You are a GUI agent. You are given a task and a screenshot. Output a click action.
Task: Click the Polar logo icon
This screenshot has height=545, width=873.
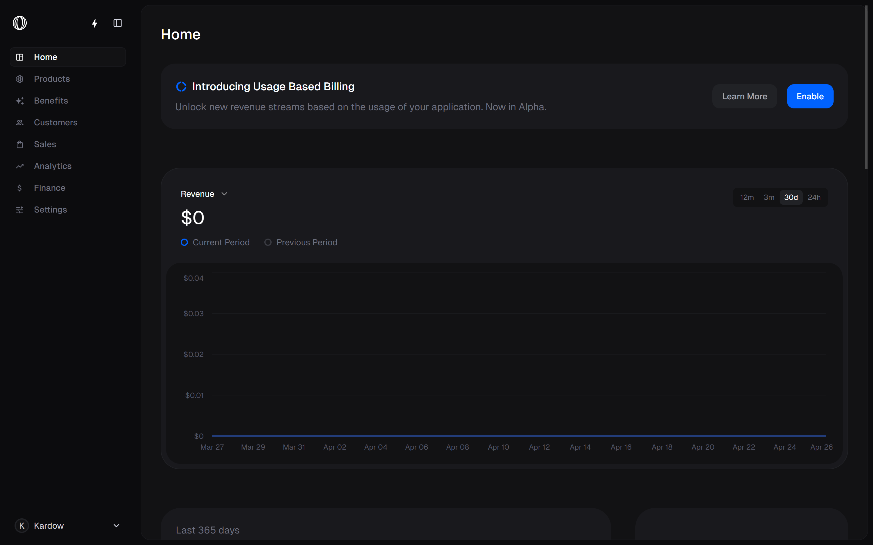click(x=20, y=23)
